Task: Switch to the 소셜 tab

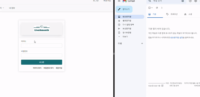Action: point(188,14)
